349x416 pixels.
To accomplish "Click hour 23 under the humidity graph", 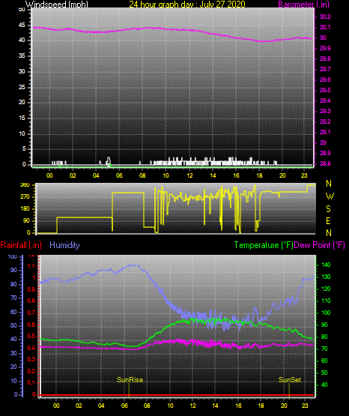I will point(305,406).
